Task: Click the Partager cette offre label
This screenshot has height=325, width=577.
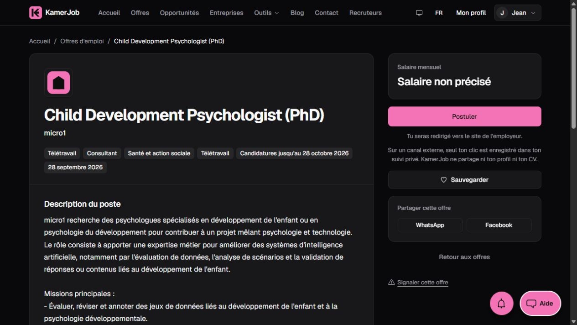Action: [424, 208]
